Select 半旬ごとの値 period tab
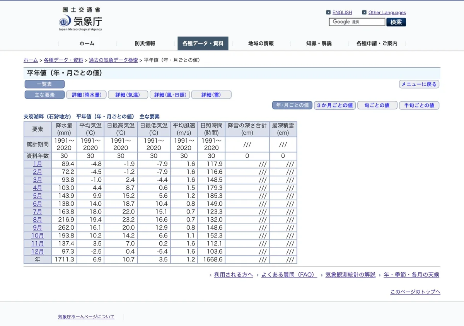The image size is (464, 326). coord(419,105)
